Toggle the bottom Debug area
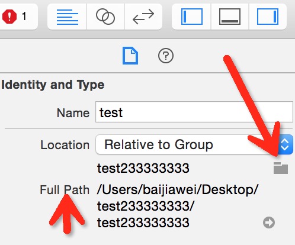 (x=230, y=17)
